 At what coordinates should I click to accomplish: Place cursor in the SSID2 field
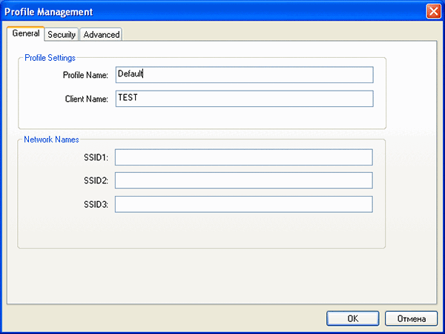(243, 181)
